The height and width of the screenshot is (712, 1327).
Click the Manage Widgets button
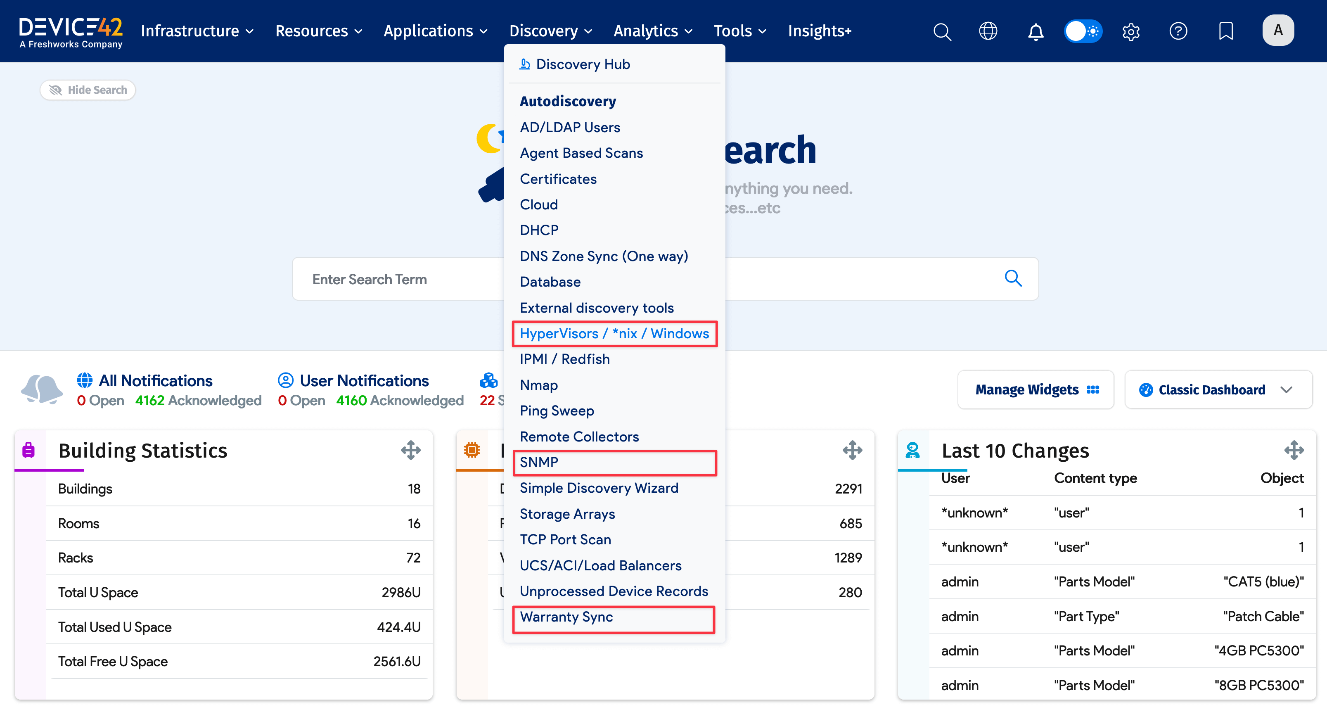pyautogui.click(x=1036, y=389)
